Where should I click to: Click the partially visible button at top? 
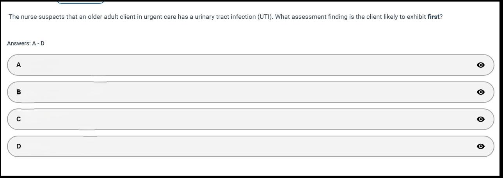click(80, 2)
